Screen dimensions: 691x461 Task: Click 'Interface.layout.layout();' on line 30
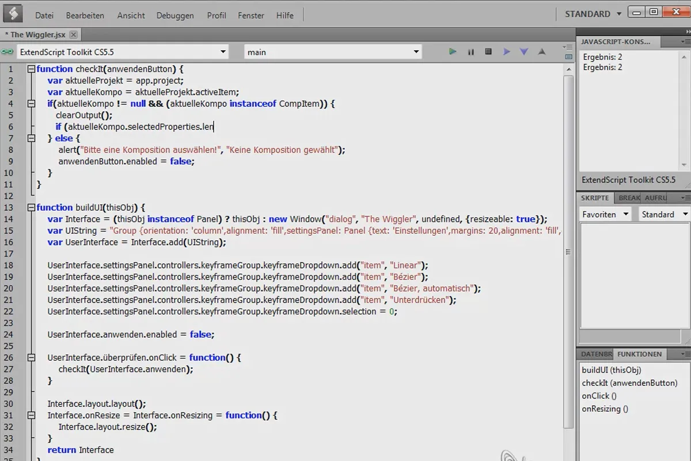coord(97,403)
